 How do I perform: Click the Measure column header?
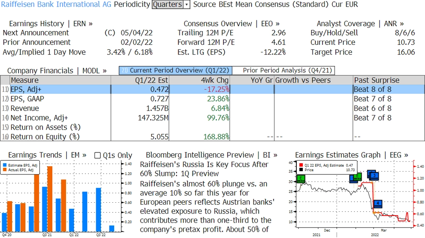[60, 80]
